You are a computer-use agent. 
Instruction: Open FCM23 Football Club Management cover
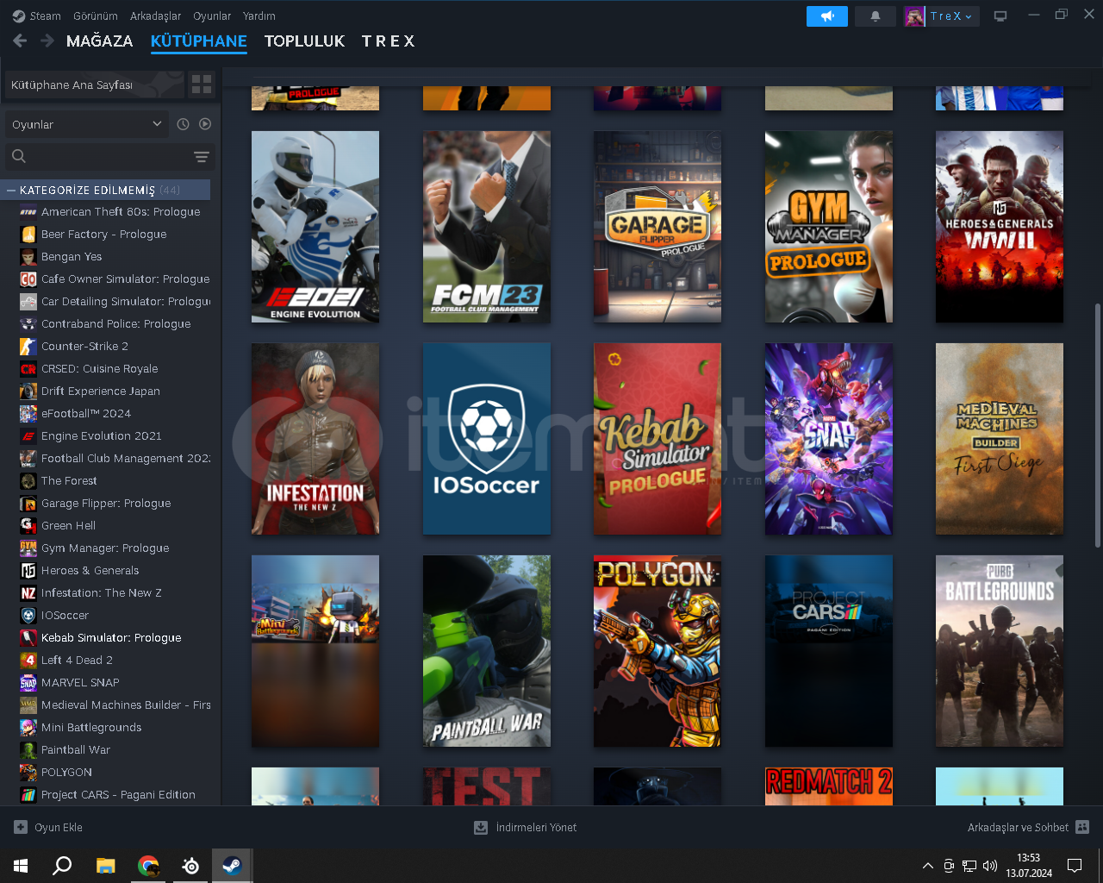coord(487,227)
